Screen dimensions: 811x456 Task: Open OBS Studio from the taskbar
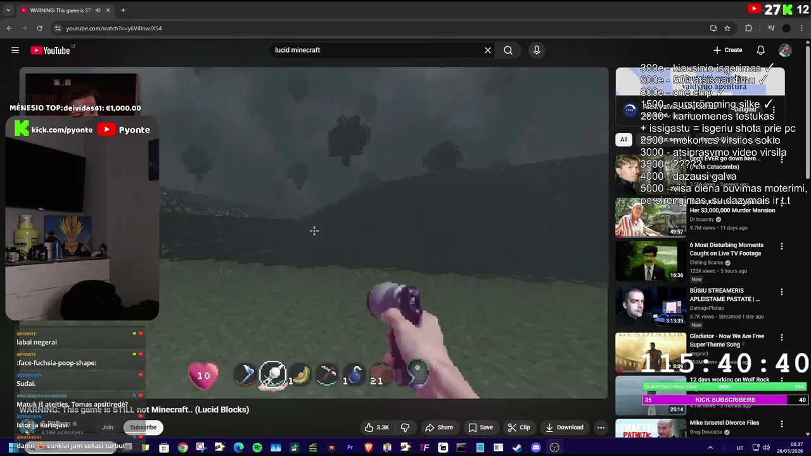[x=554, y=448]
